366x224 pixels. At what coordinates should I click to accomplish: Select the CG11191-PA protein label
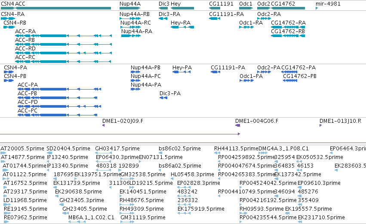(x=228, y=68)
